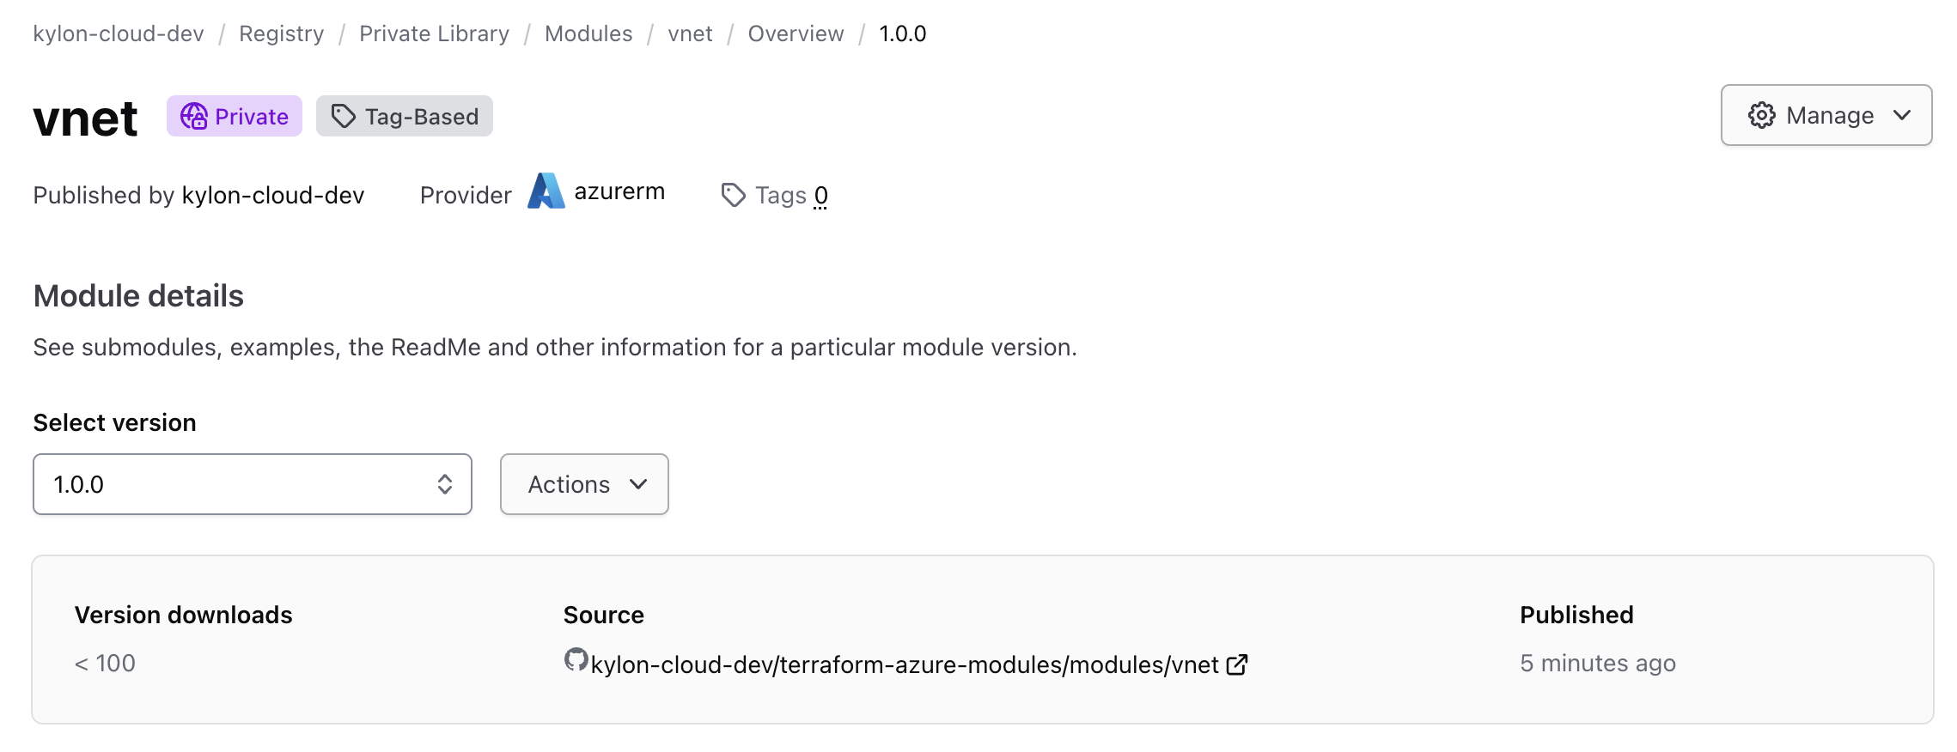The image size is (1957, 752).
Task: Open the Select version 1.0.0 combo box
Action: coord(253,484)
